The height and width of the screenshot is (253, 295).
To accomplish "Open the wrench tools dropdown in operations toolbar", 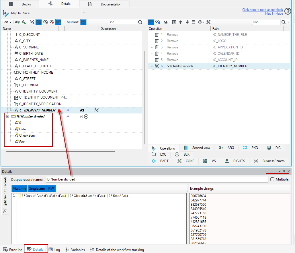I will 209,22.
